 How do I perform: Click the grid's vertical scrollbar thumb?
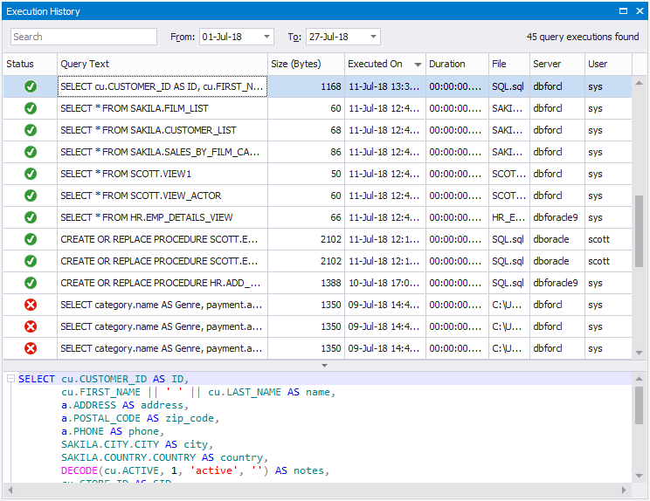point(639,231)
